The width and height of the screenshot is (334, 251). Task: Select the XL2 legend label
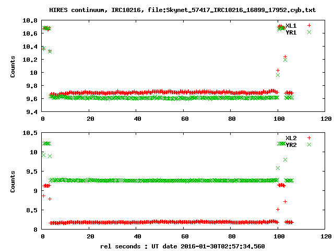(x=291, y=138)
